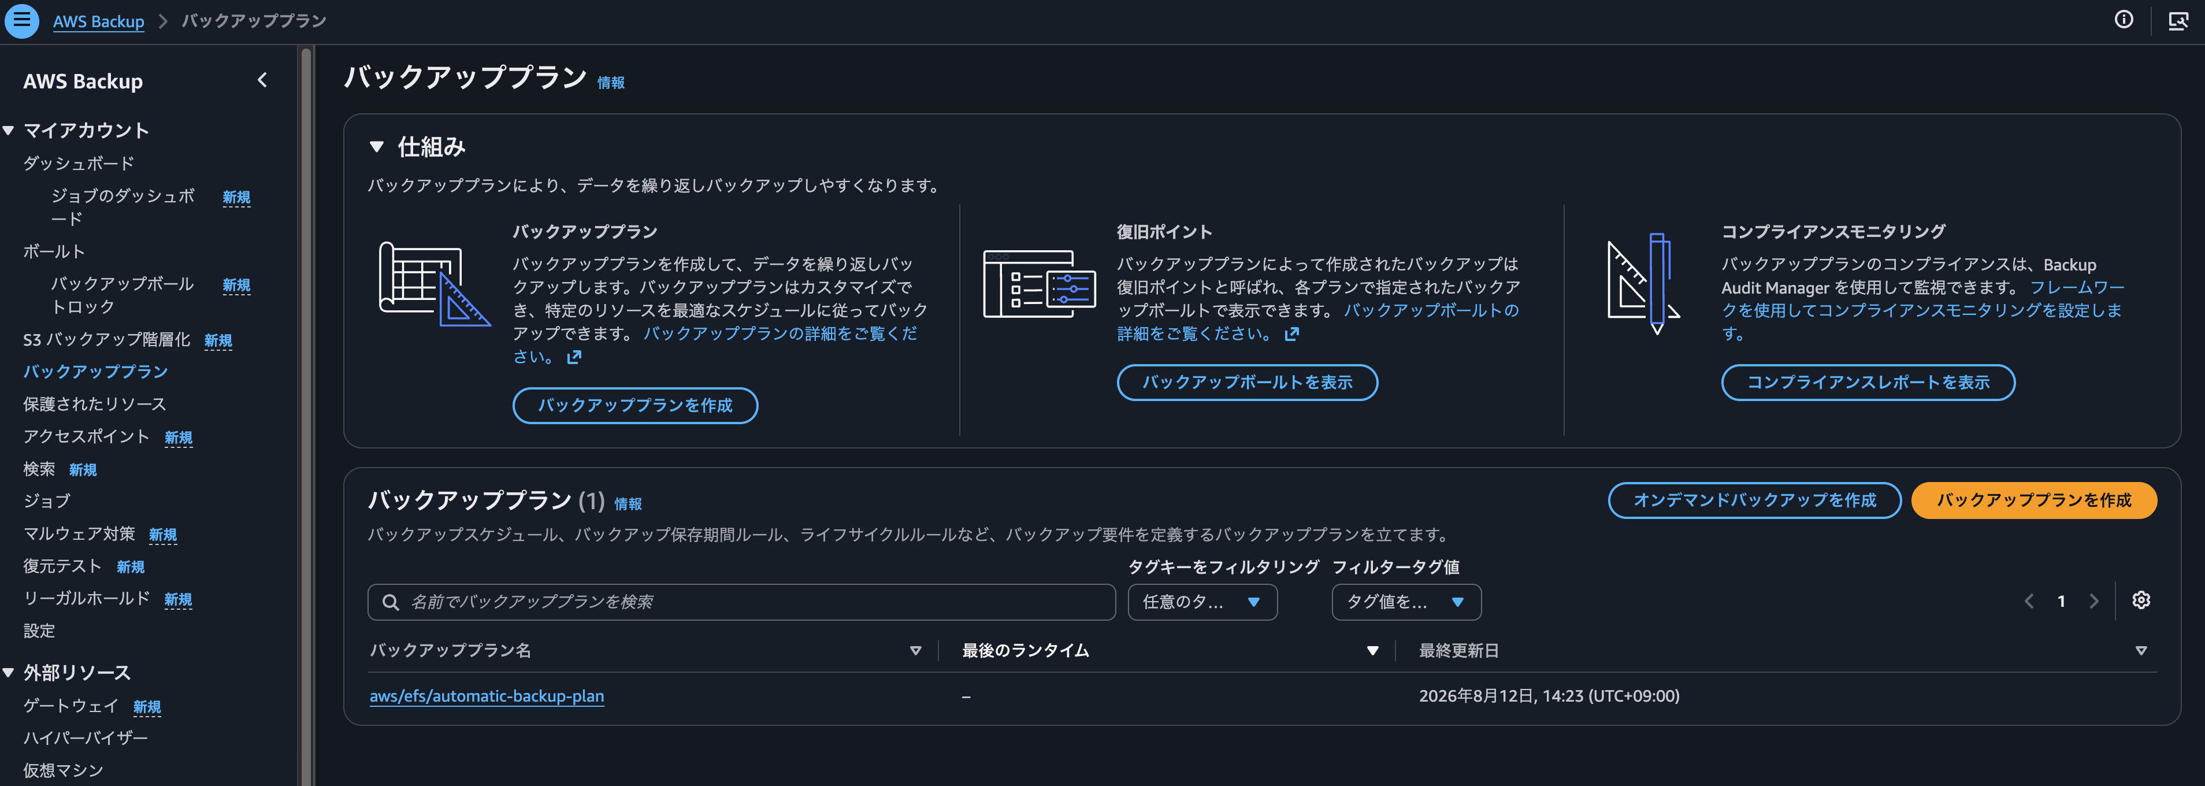
Task: Go to previous page of backup plans
Action: click(x=2029, y=601)
